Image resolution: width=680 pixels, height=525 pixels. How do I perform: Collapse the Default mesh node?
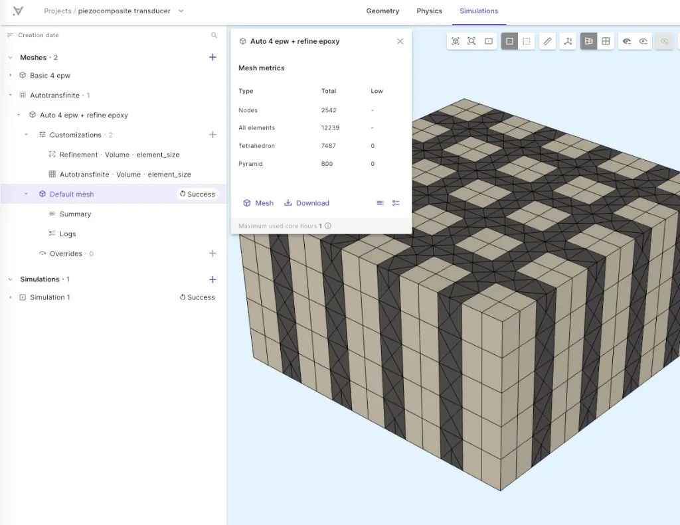(x=26, y=194)
